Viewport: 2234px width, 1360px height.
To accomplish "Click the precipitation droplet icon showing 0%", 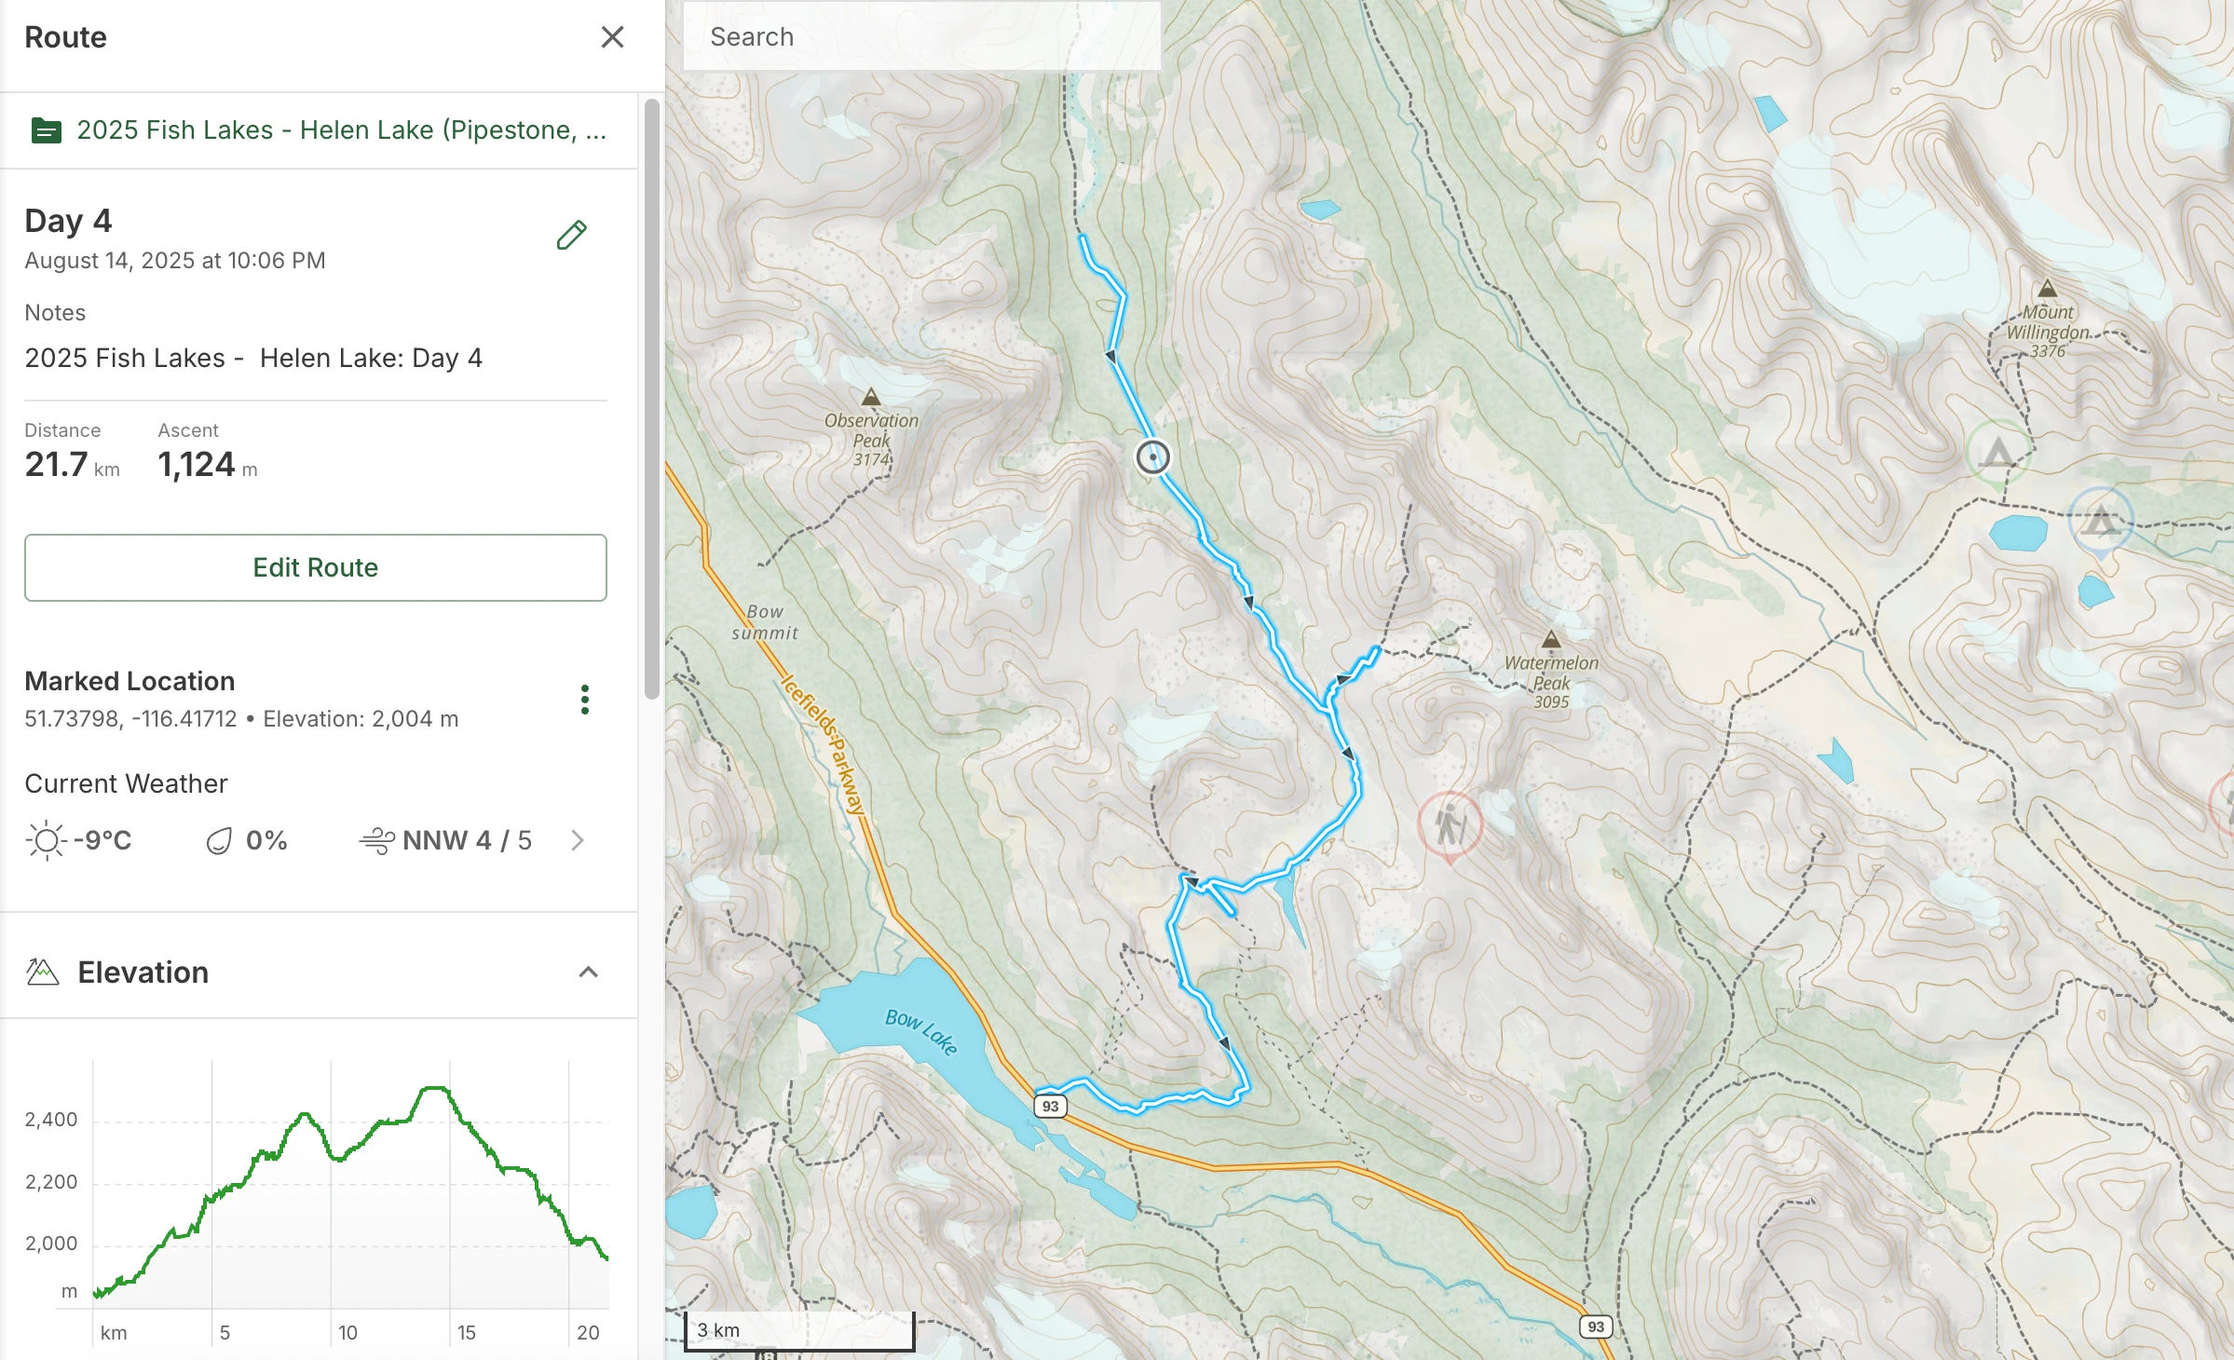I will tap(217, 840).
